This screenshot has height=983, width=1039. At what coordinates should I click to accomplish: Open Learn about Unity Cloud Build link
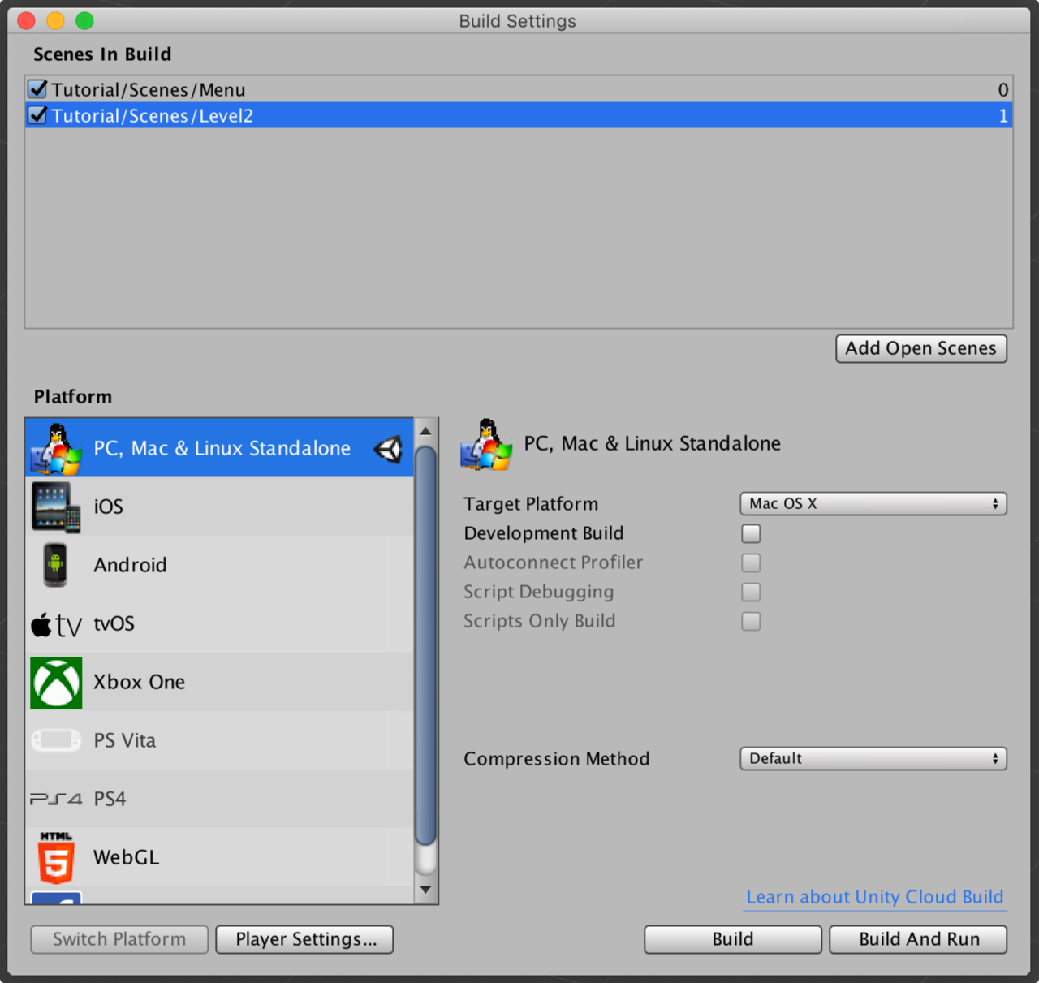(x=875, y=897)
